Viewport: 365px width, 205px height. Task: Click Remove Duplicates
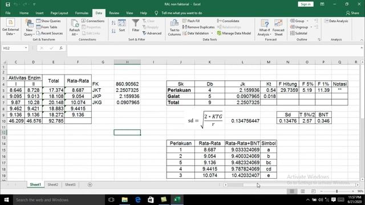tap(198, 27)
